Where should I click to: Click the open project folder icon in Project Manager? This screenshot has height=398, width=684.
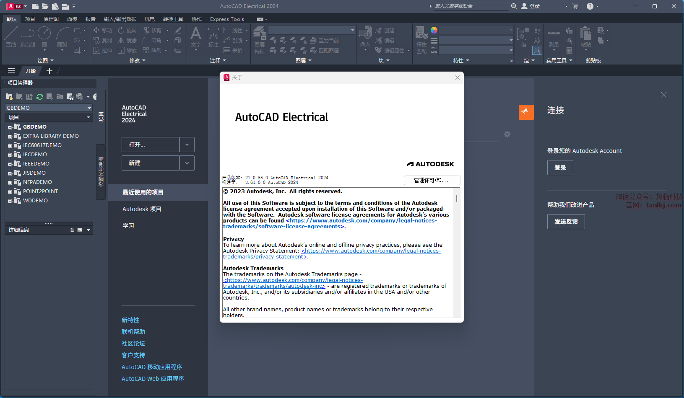[9, 97]
